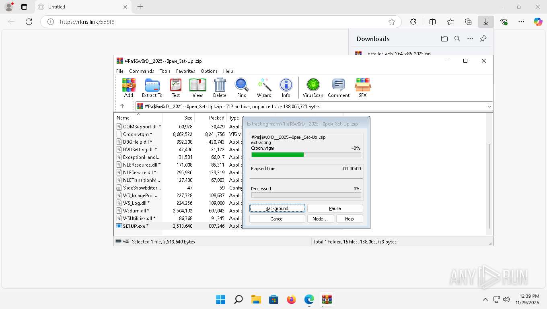Open the Collections icon in Edge
The image size is (547, 309).
click(x=468, y=22)
